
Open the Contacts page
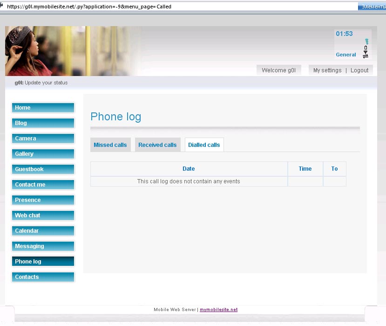(43, 277)
